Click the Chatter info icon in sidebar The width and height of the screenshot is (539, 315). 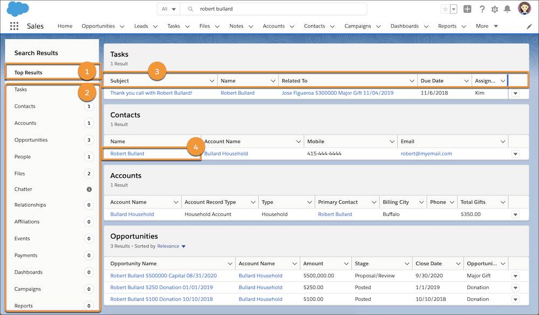[89, 190]
